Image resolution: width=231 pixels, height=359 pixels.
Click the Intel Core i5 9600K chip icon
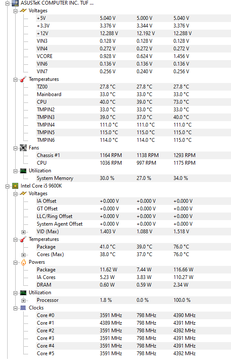click(x=15, y=186)
